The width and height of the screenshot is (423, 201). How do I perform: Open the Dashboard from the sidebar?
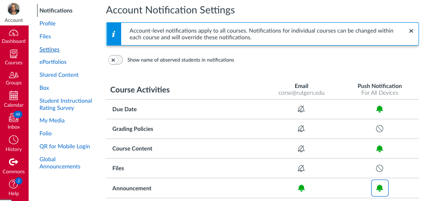[x=13, y=36]
